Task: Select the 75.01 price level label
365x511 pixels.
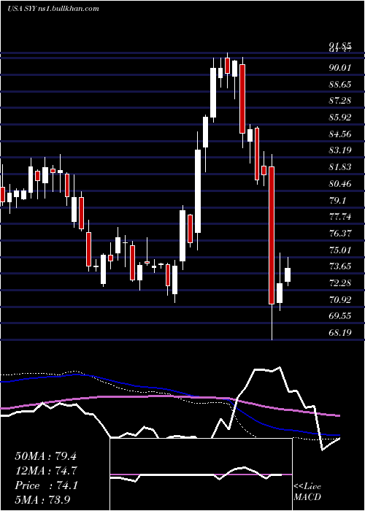Action: coord(340,250)
